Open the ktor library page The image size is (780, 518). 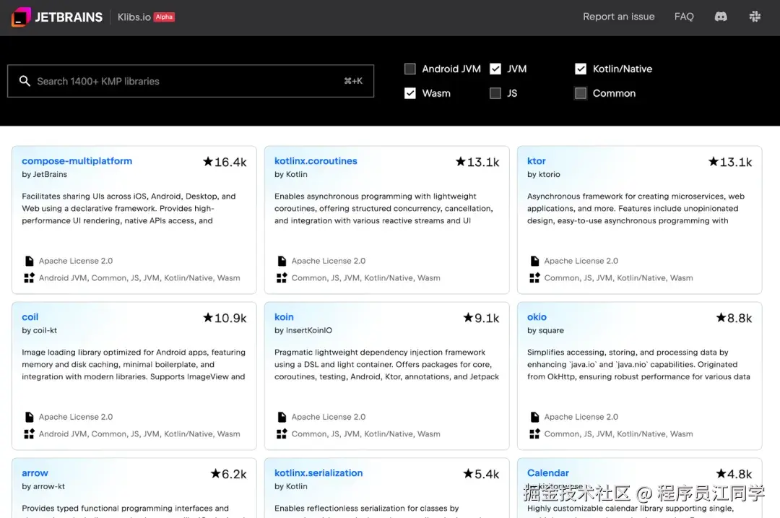click(x=536, y=160)
